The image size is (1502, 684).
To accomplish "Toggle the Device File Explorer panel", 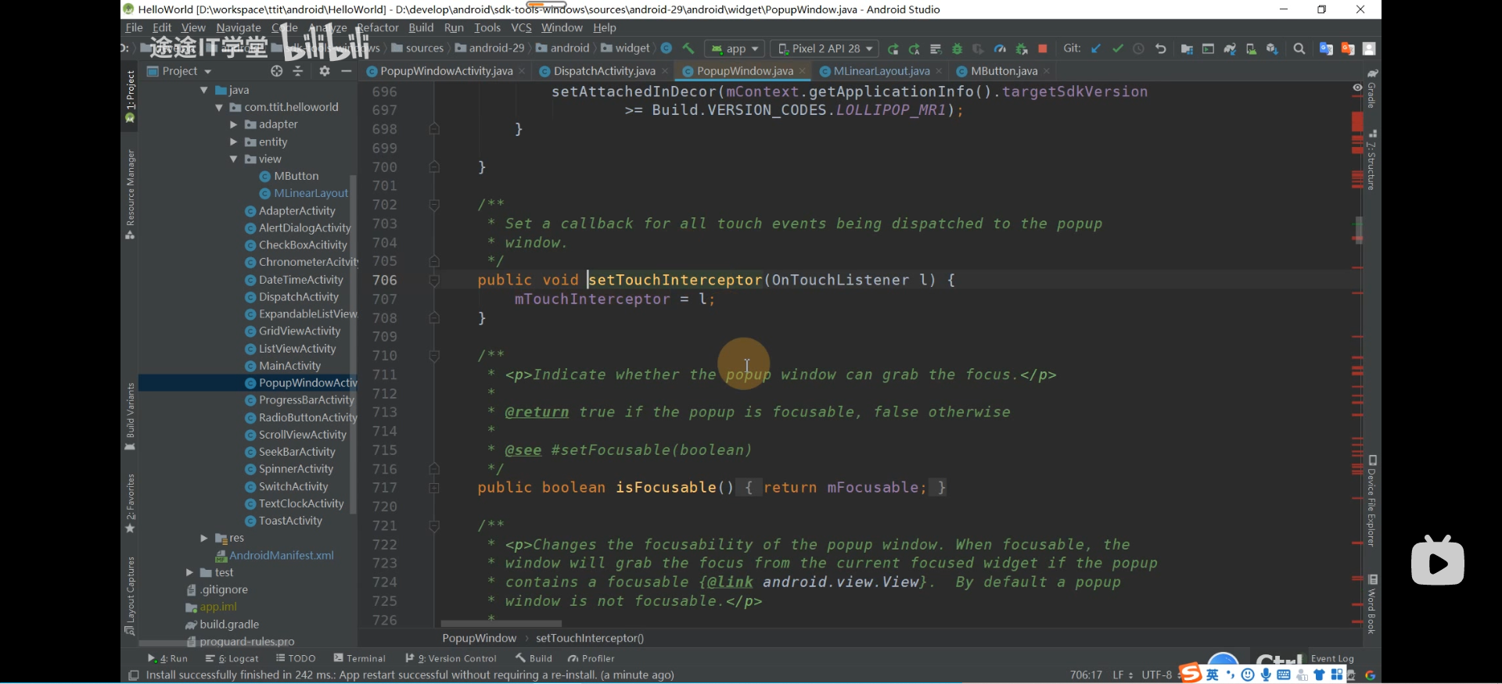I will (1372, 501).
